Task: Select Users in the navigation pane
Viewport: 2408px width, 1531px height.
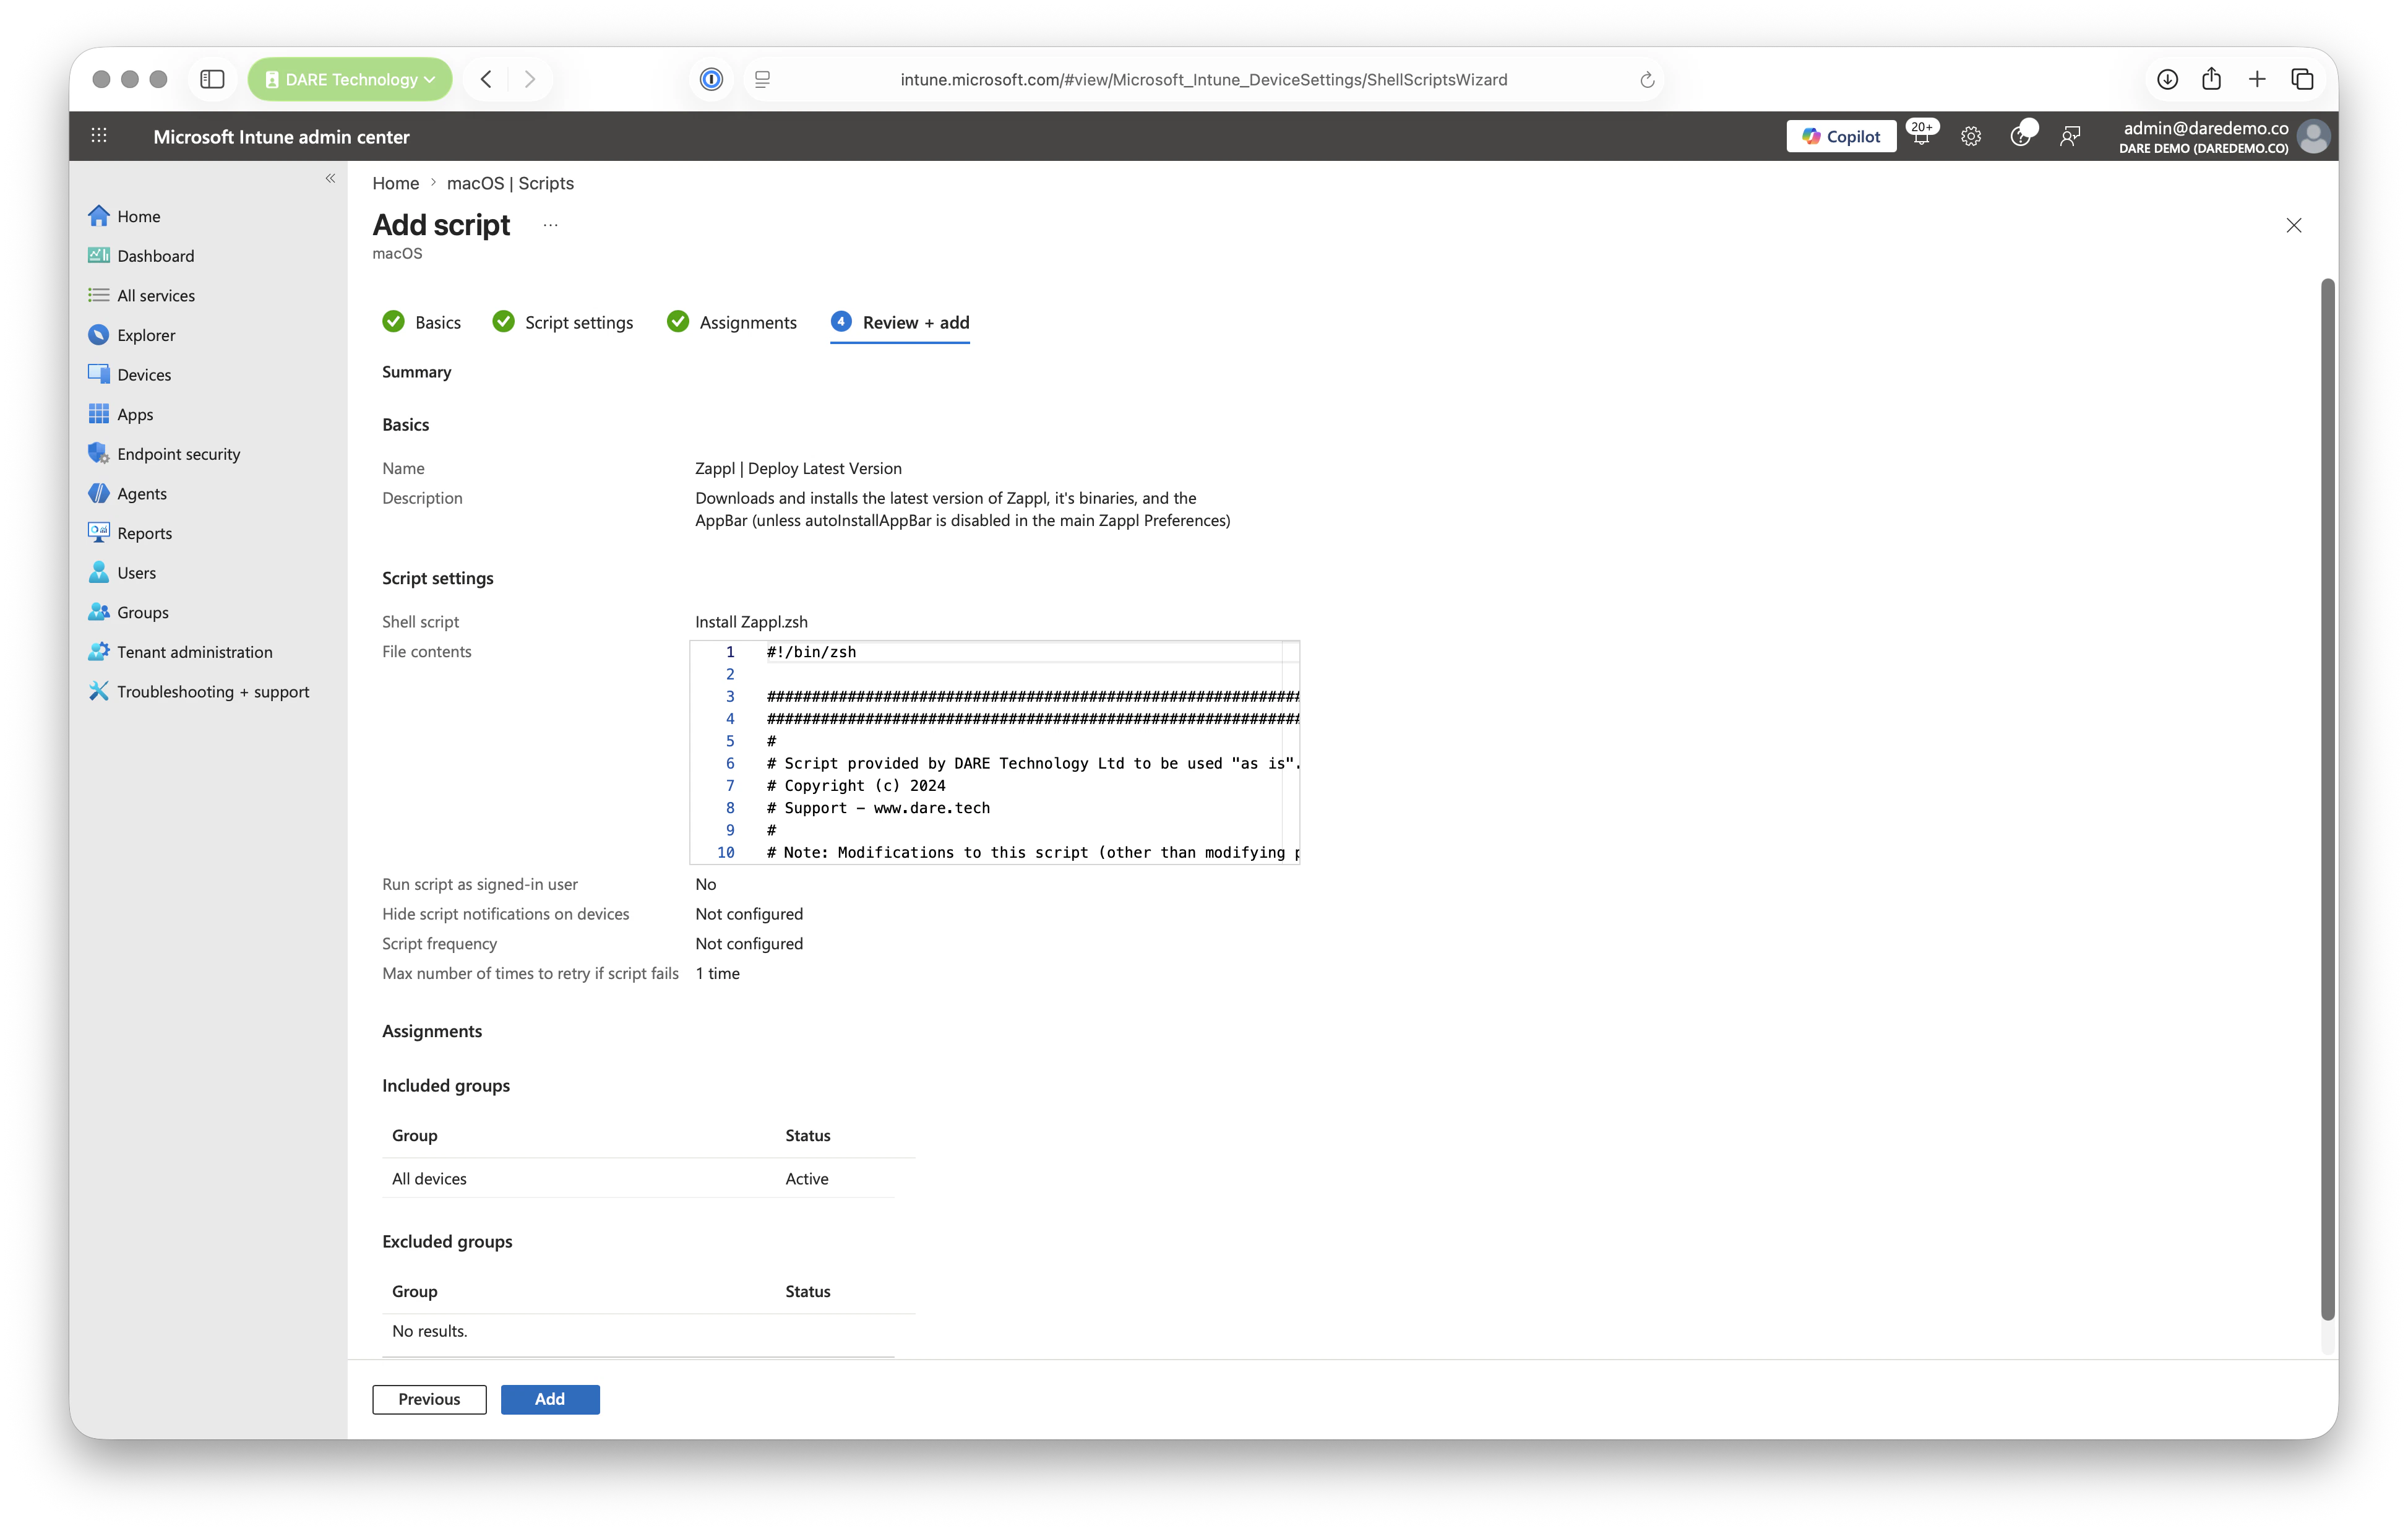Action: click(x=136, y=572)
